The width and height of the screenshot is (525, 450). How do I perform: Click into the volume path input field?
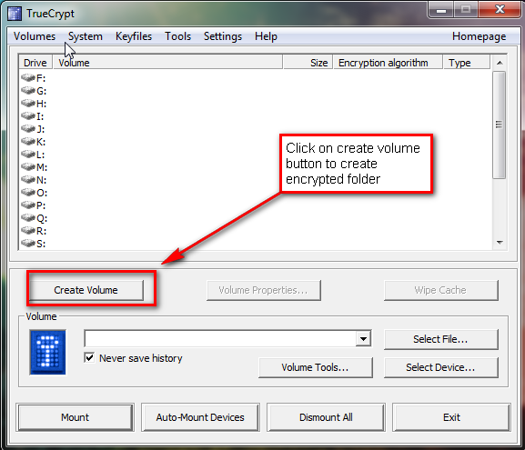click(x=221, y=339)
